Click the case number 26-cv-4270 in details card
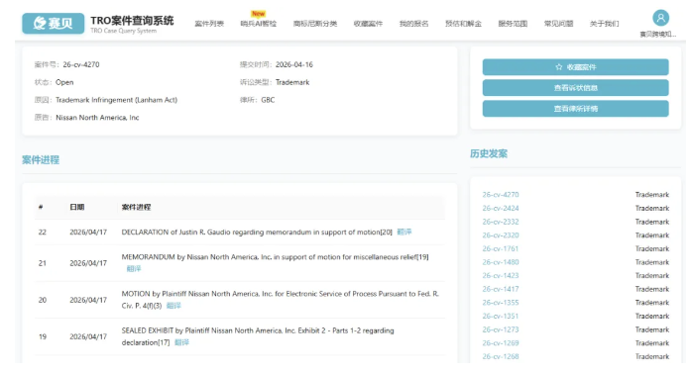 tap(81, 64)
